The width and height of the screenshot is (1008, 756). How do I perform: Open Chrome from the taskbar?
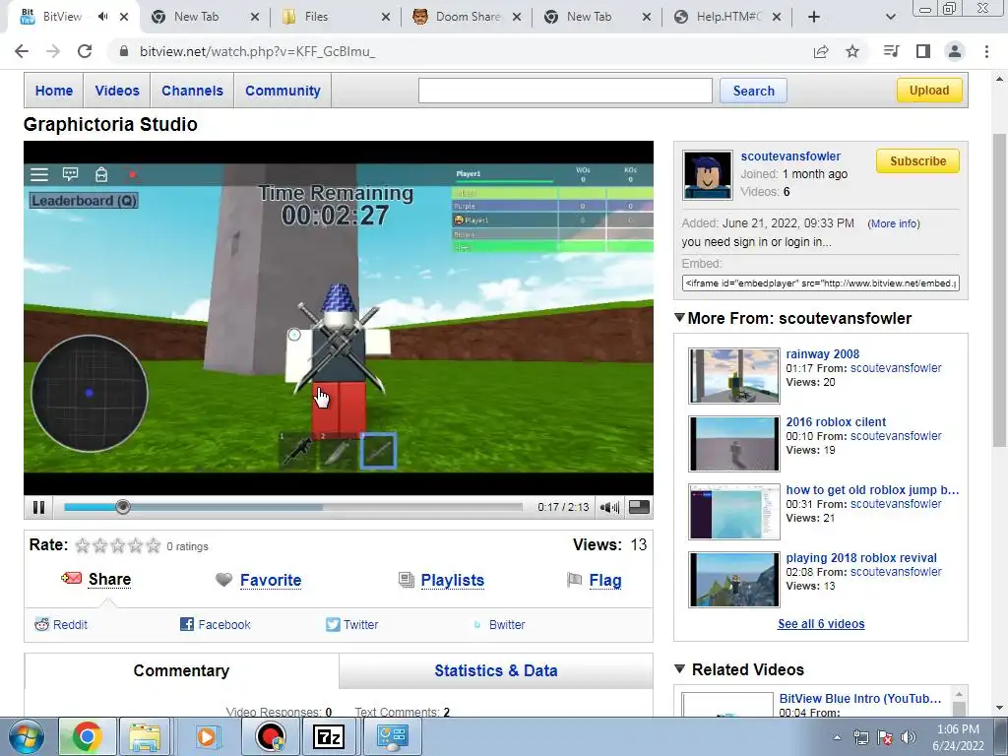pyautogui.click(x=88, y=736)
